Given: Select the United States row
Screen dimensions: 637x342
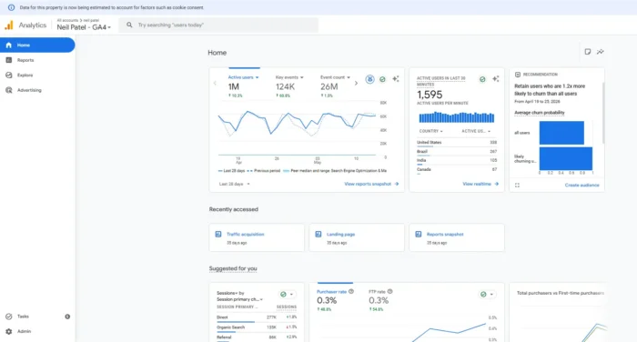Looking at the screenshot, I should tap(457, 143).
